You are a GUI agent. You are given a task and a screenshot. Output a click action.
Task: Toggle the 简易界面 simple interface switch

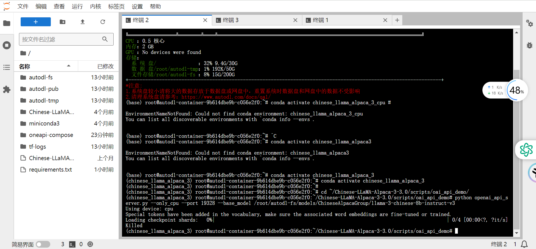[43, 244]
